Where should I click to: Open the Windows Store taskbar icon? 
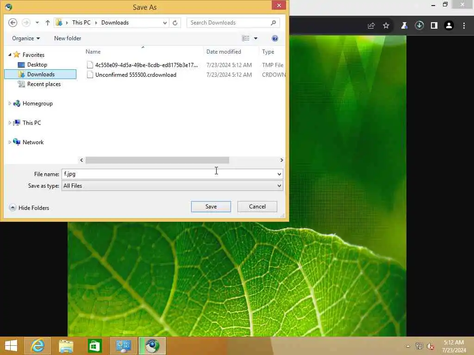94,346
